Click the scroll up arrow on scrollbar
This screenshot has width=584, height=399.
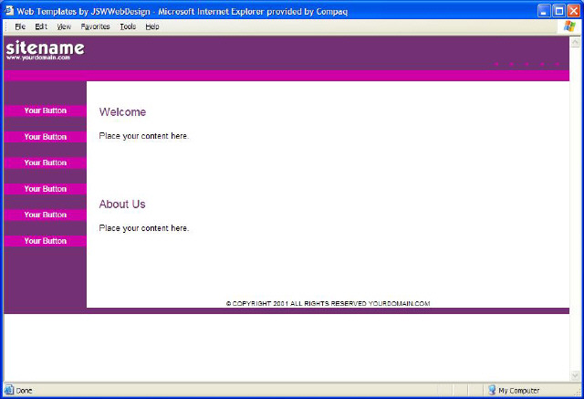point(575,42)
